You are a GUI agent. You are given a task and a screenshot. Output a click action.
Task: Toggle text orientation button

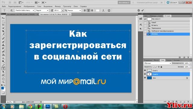coord(11,11)
